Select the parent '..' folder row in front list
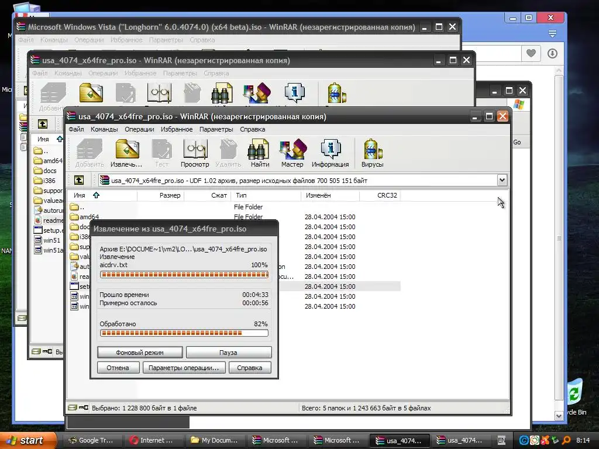599x449 pixels. (235, 207)
